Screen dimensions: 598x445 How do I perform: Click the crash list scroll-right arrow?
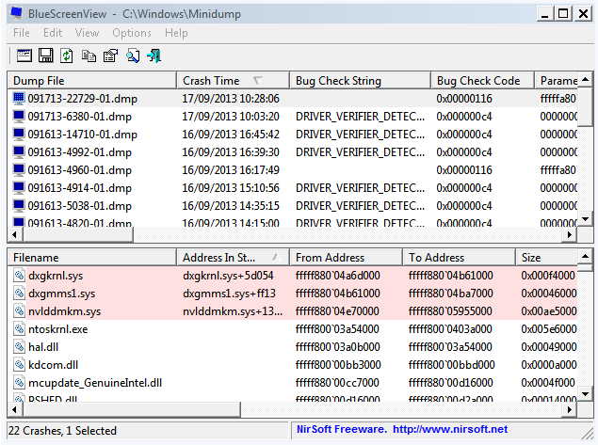point(570,234)
